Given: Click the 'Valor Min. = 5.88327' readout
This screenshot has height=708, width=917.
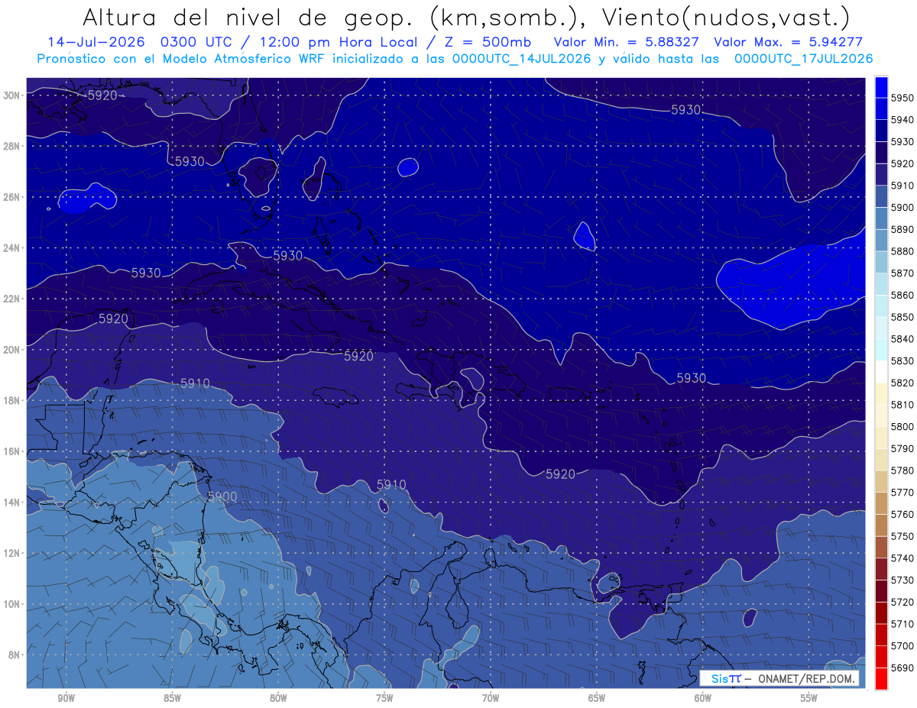Looking at the screenshot, I should click(626, 42).
